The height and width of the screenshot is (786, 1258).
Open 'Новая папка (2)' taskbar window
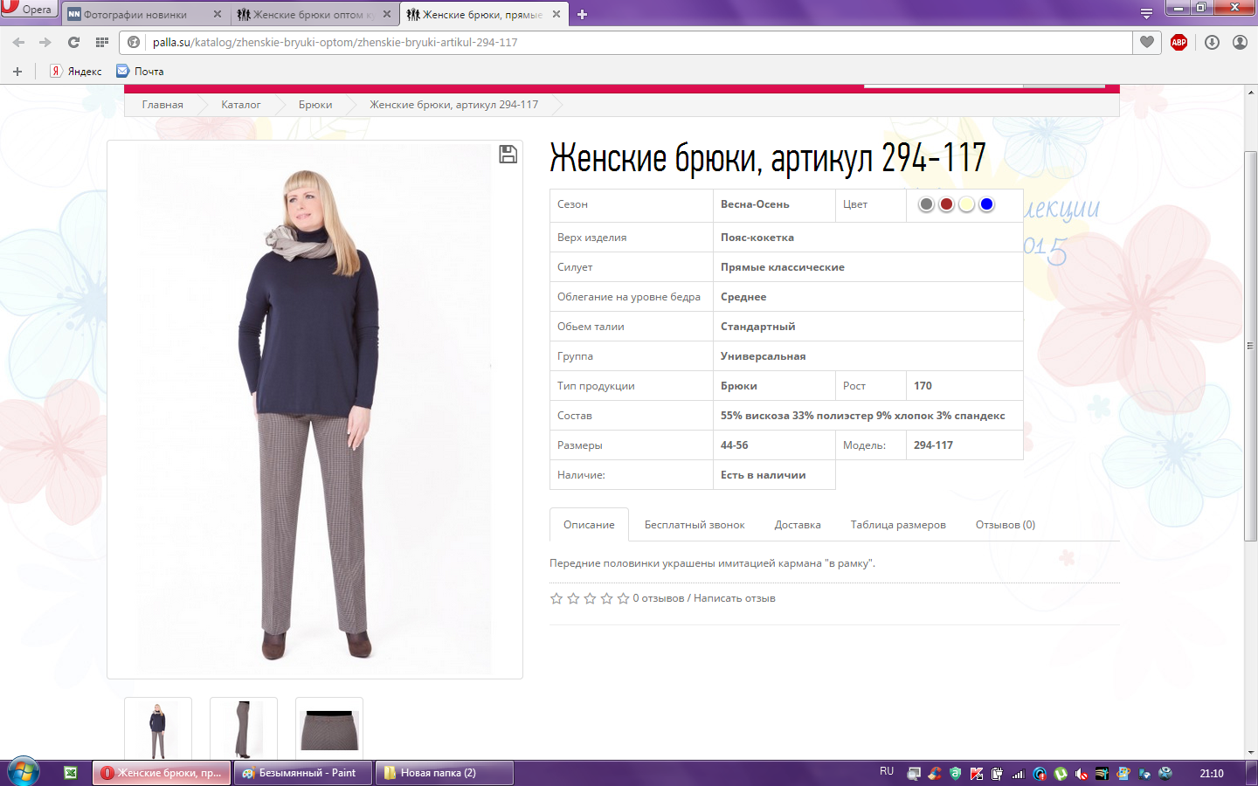click(x=445, y=773)
